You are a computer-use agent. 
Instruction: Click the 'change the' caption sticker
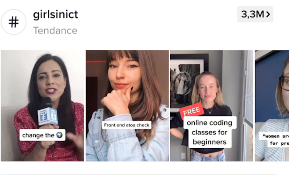[x=42, y=135]
